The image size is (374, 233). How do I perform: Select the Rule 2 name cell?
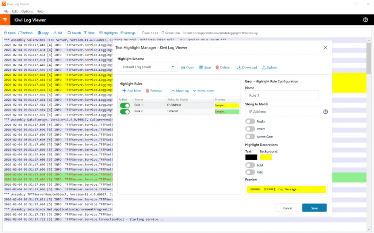pyautogui.click(x=149, y=111)
